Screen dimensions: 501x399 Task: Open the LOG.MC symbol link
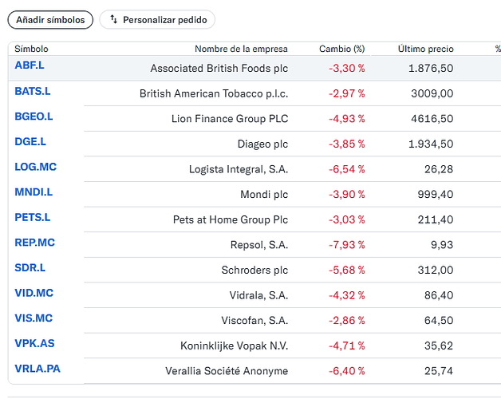[35, 167]
